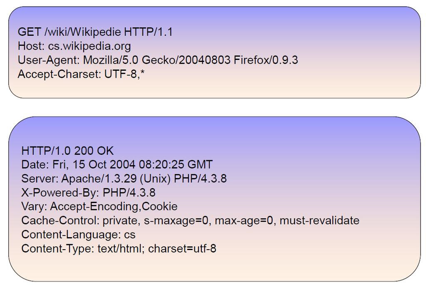Click the GET /wiki/Wikipedie HTTP/1.1 request line
Image resolution: width=426 pixels, height=285 pixels.
(95, 32)
